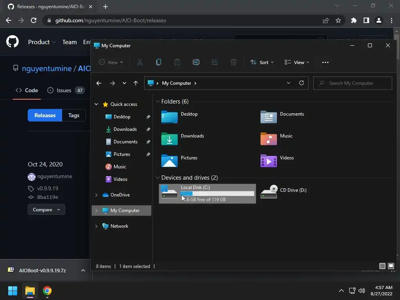Open recent locations dropdown arrow

pyautogui.click(x=124, y=83)
